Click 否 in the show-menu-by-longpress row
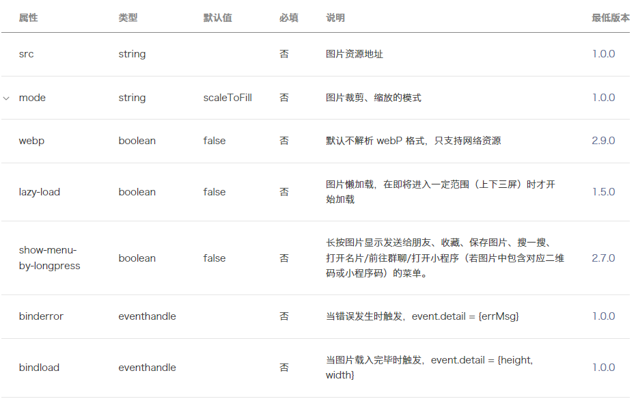 (284, 258)
